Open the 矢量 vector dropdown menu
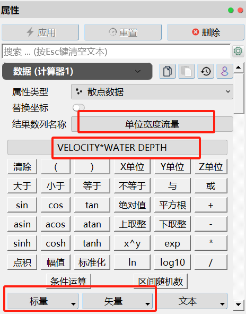The width and height of the screenshot is (246, 314). (x=117, y=301)
